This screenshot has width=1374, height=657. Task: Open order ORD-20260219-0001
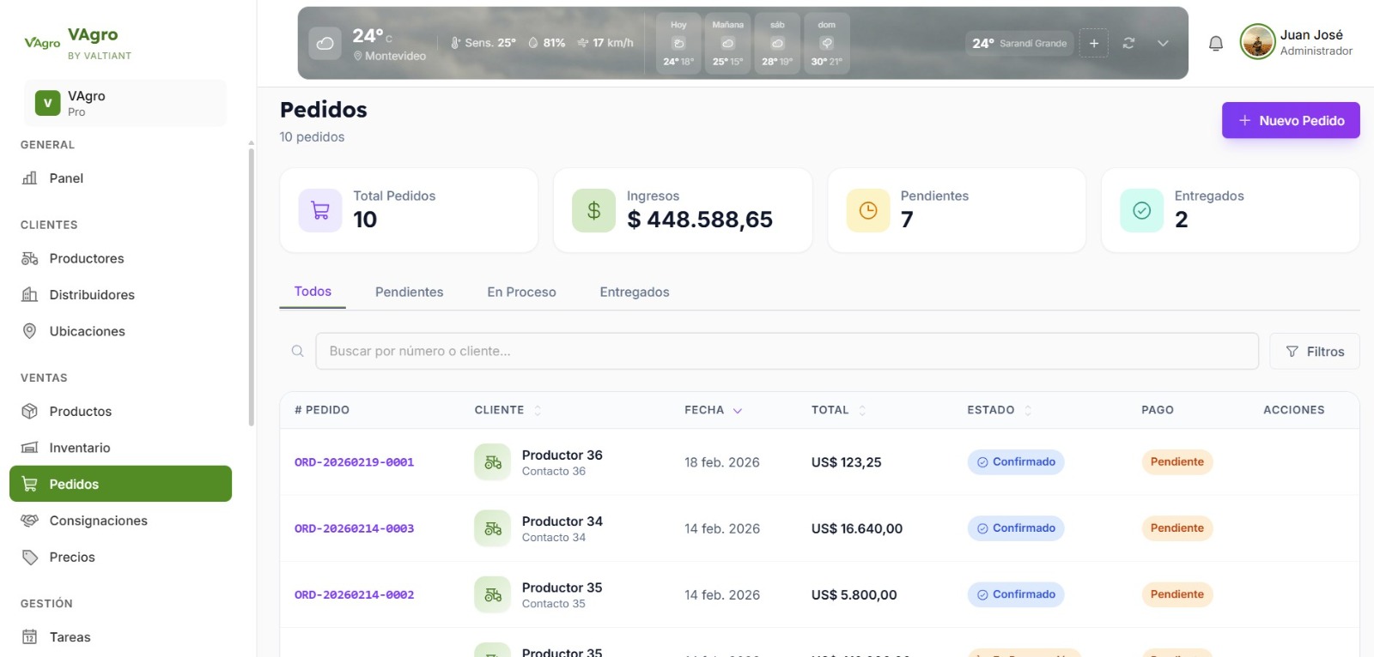point(354,462)
